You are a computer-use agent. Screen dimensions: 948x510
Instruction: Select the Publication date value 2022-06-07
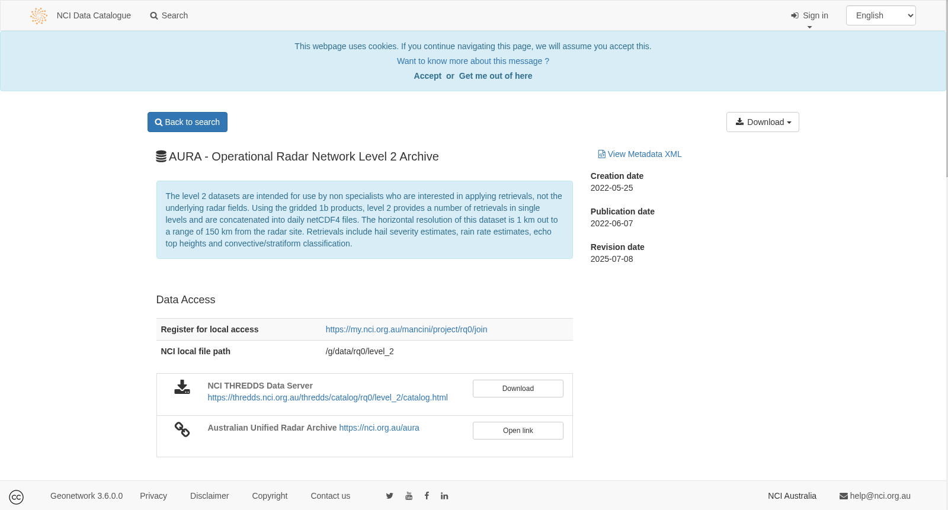[611, 223]
